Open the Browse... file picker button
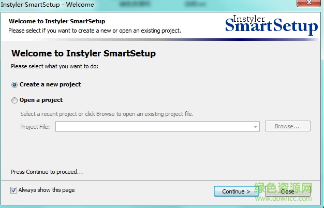This screenshot has width=324, height=208. (x=288, y=126)
